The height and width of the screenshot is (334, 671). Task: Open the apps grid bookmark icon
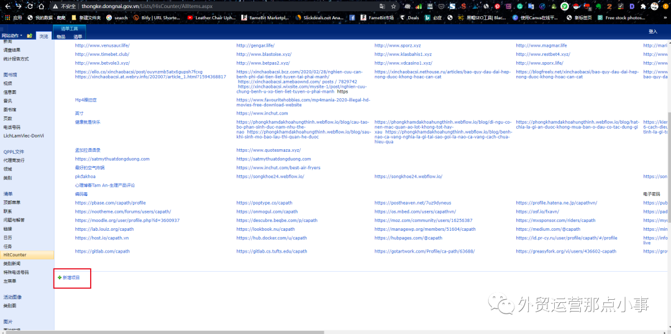[x=7, y=18]
